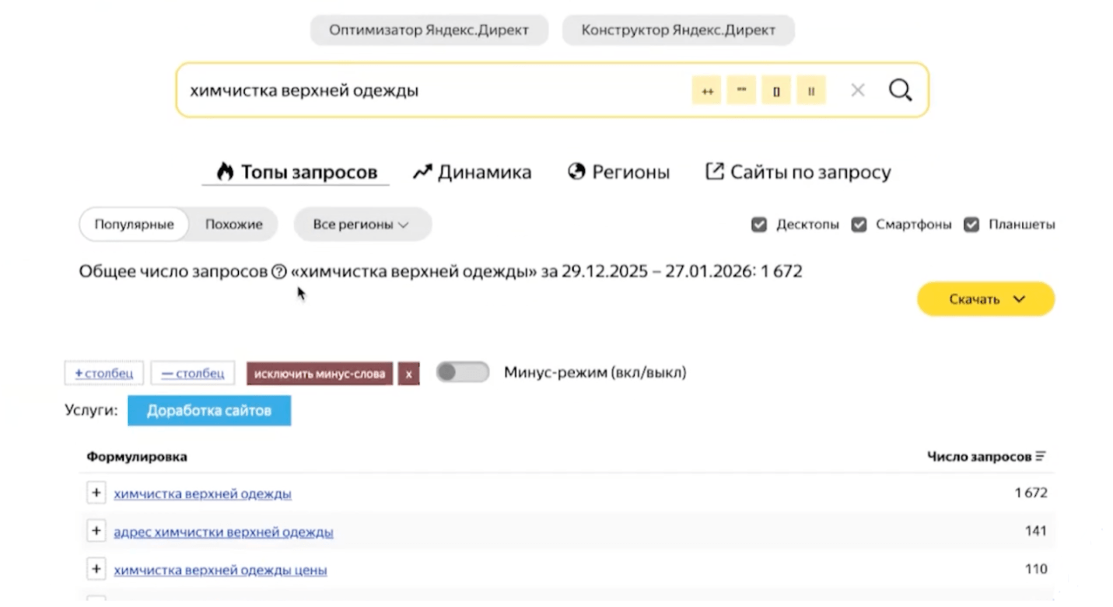The image size is (1113, 607).
Task: Click the plus-plus operator button in search bar
Action: pyautogui.click(x=707, y=91)
